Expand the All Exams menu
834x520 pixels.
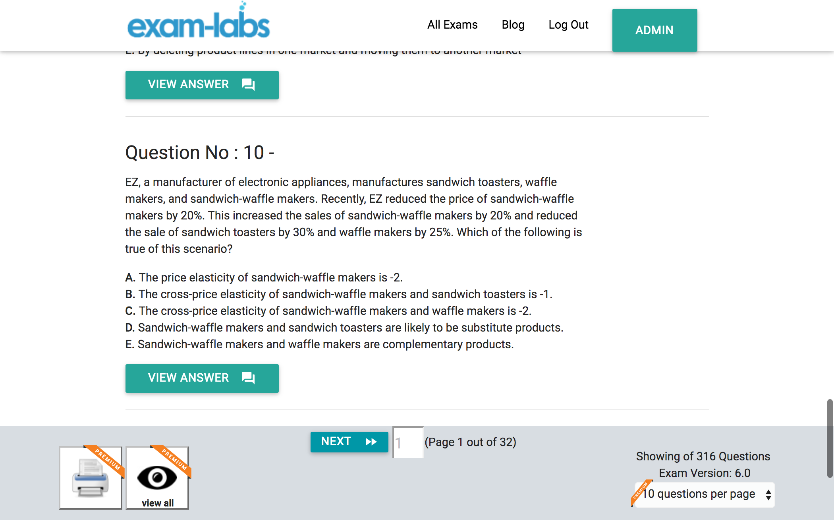(452, 24)
